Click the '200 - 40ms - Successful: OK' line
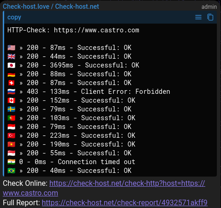The width and height of the screenshot is (221, 208). pos(79,171)
